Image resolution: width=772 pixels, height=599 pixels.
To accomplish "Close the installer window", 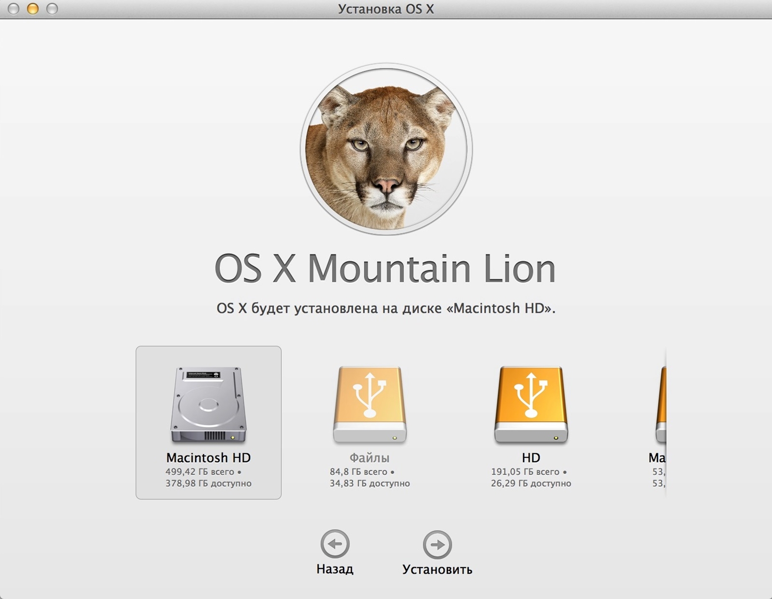I will (x=14, y=9).
